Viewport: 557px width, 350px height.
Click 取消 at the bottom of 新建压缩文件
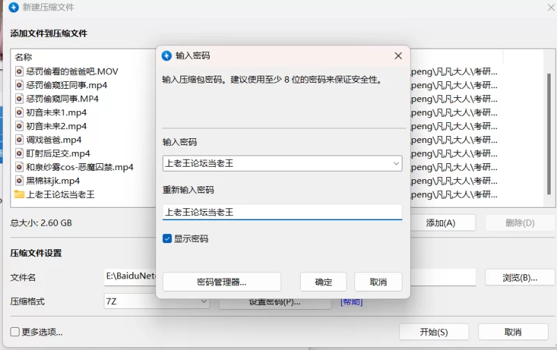pos(513,332)
